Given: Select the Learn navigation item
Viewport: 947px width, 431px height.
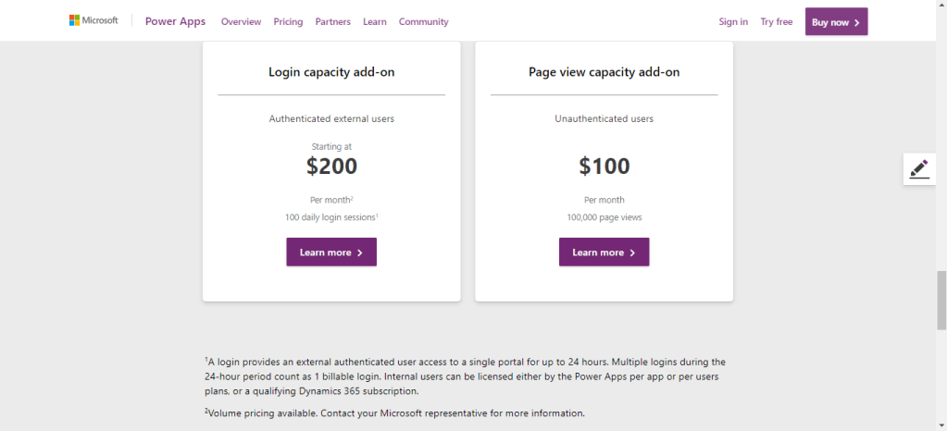Looking at the screenshot, I should coord(375,21).
